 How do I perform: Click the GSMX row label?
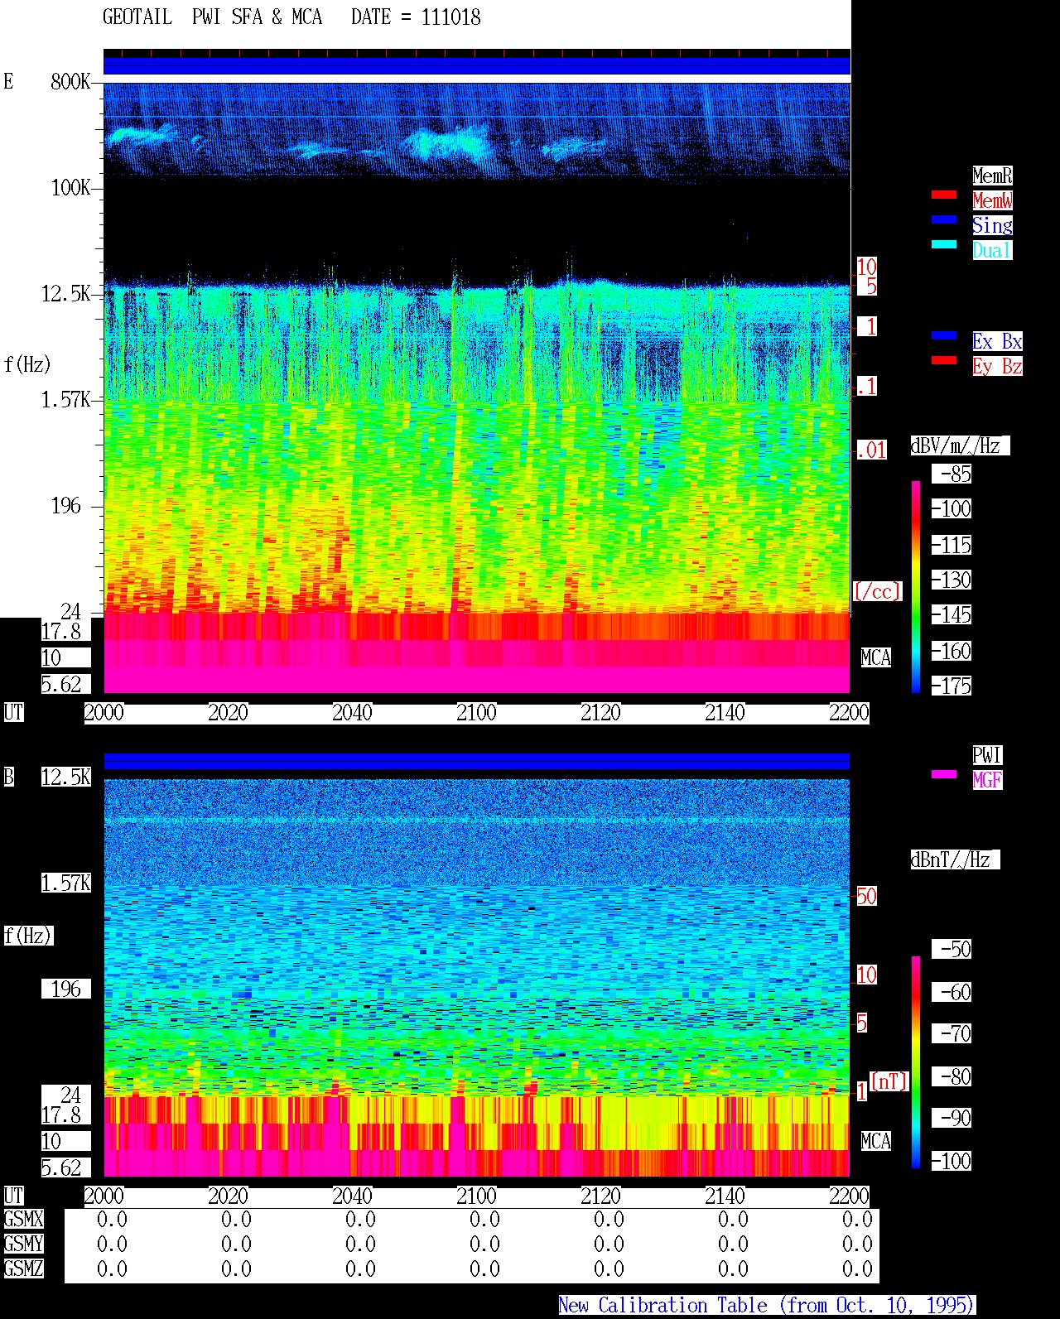[x=23, y=1220]
